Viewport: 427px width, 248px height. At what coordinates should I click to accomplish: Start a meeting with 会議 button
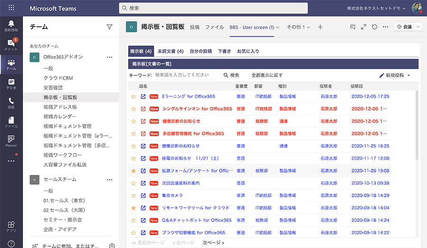click(x=404, y=27)
